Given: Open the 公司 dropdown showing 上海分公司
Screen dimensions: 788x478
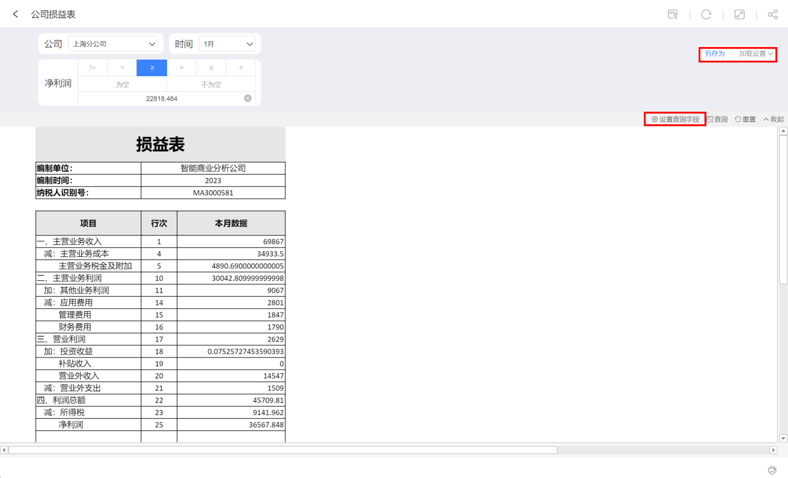Looking at the screenshot, I should pyautogui.click(x=114, y=44).
